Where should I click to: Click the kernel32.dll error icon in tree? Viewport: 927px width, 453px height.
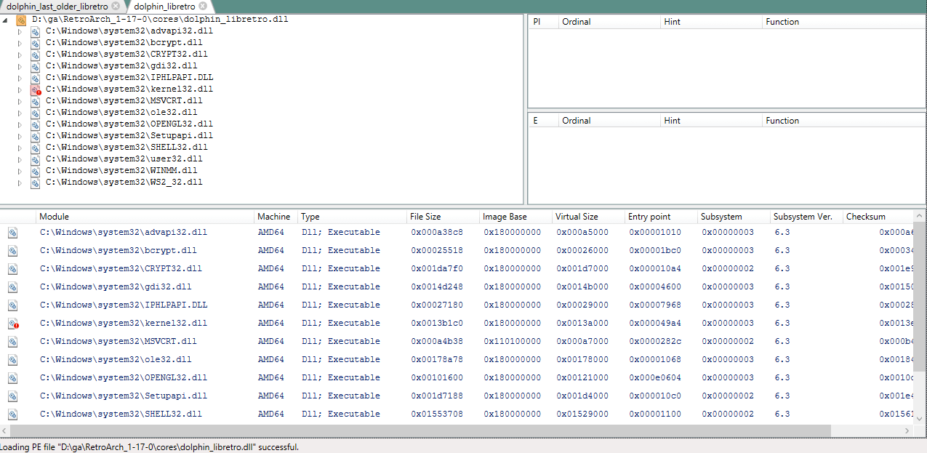pyautogui.click(x=35, y=89)
